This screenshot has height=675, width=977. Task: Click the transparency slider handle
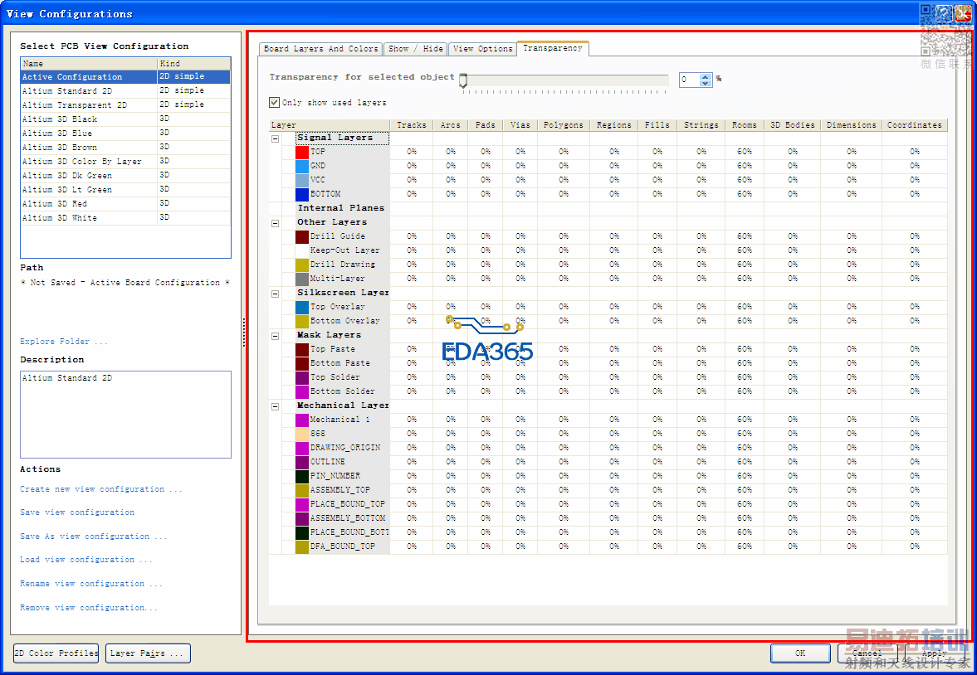463,80
